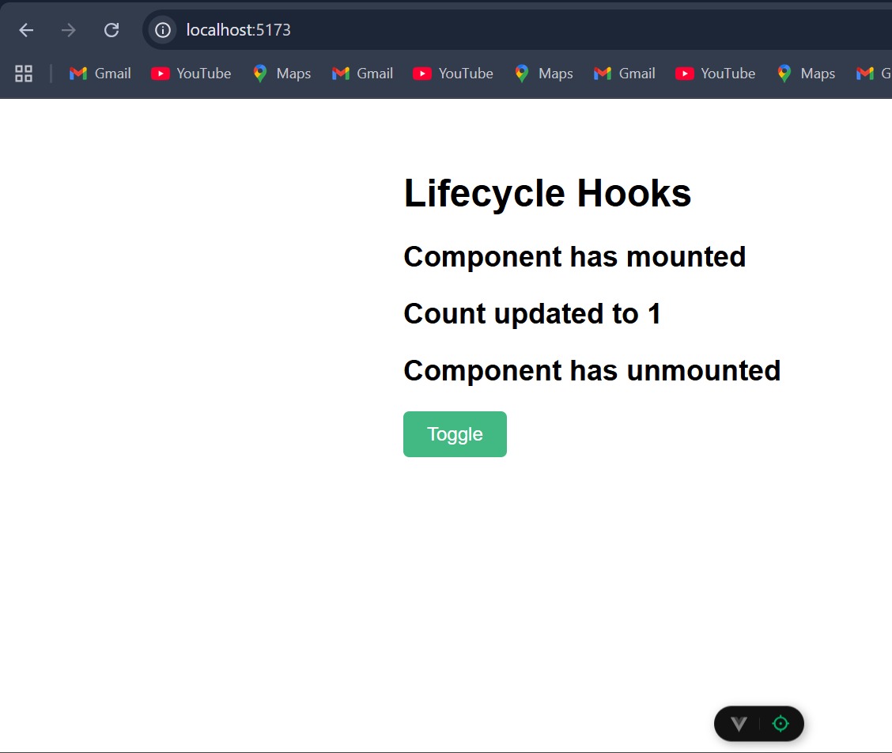Open the third YouTube bookmark
Viewport: 892px width, 753px height.
[x=716, y=73]
